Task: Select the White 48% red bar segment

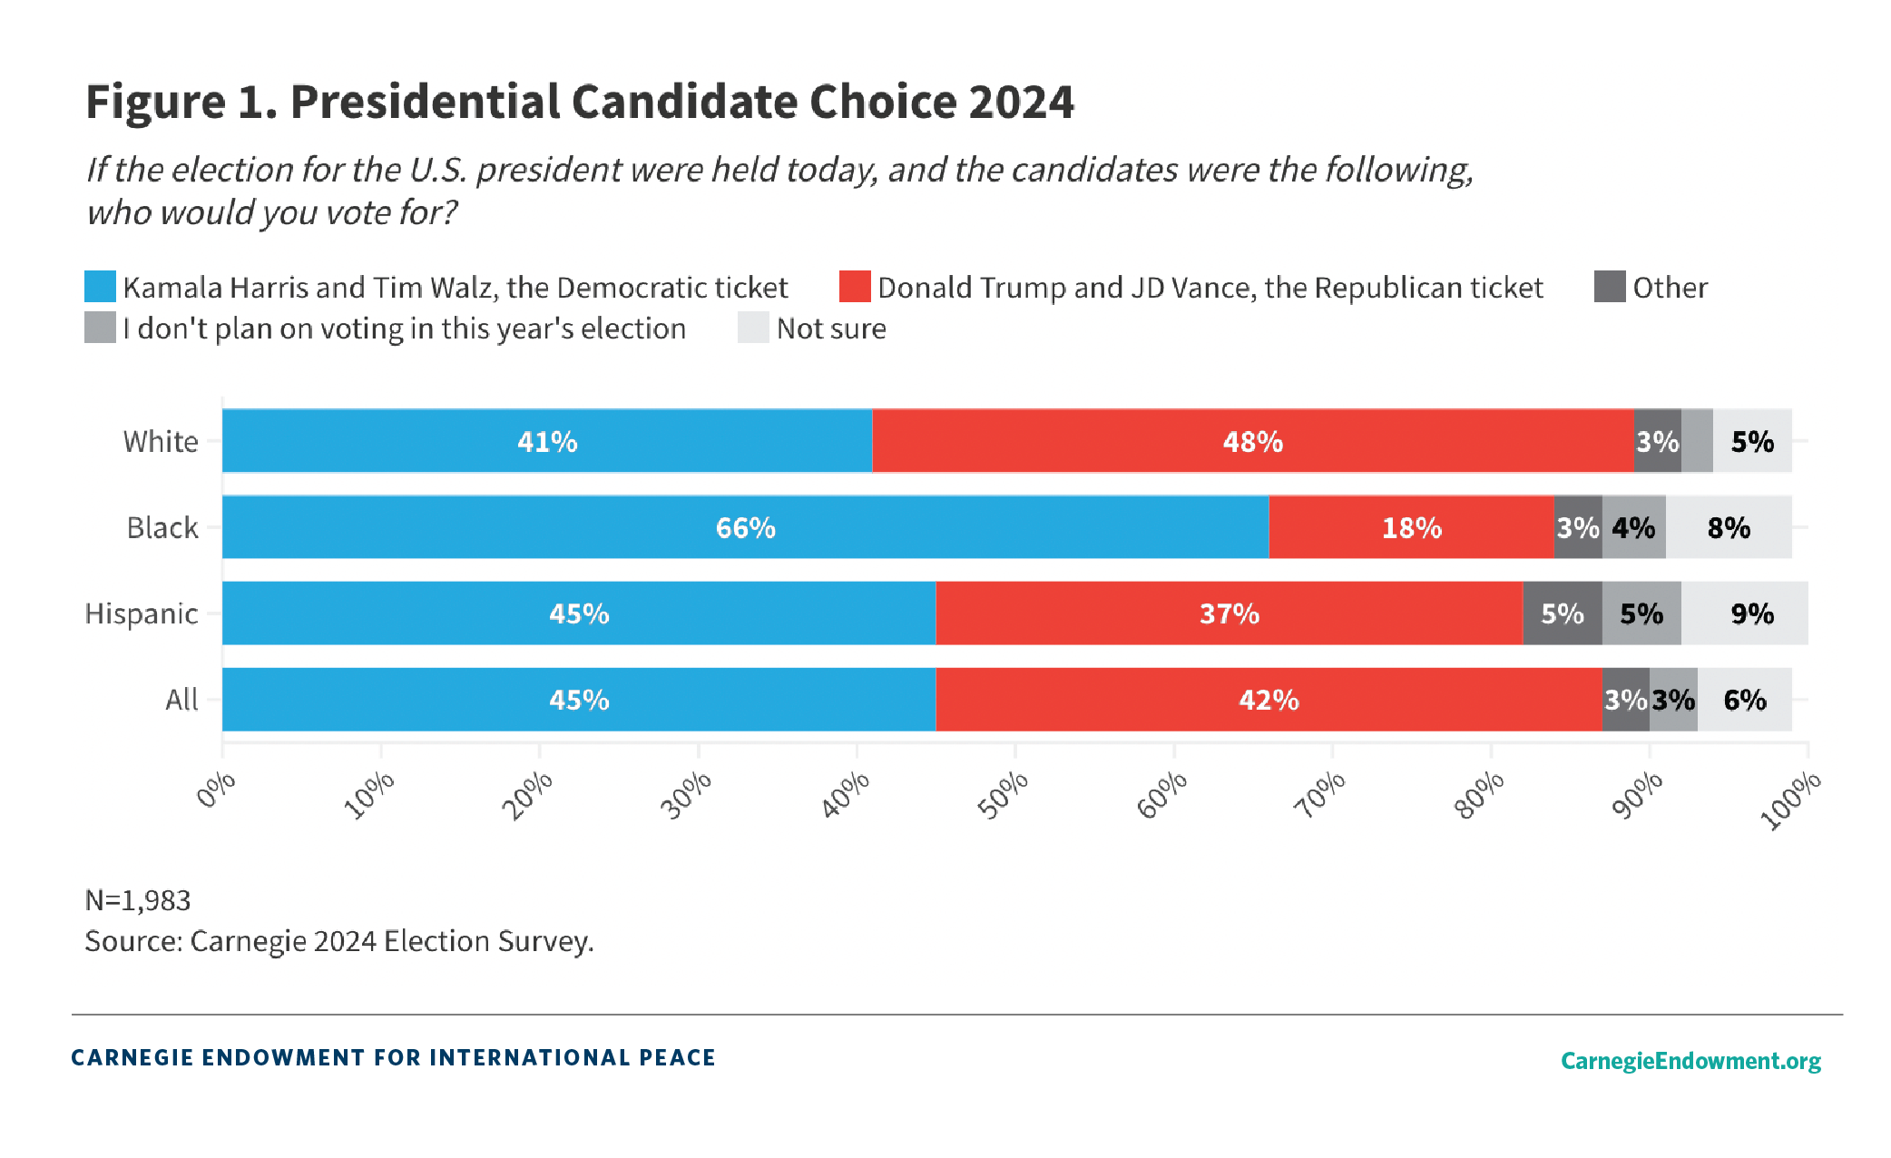Action: [x=1252, y=441]
